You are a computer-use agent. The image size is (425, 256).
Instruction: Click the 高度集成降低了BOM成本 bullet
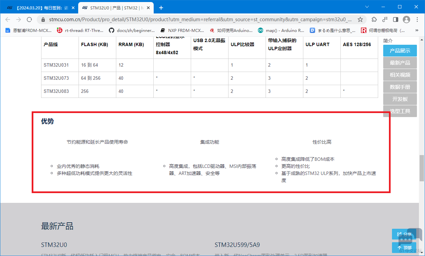coord(308,159)
